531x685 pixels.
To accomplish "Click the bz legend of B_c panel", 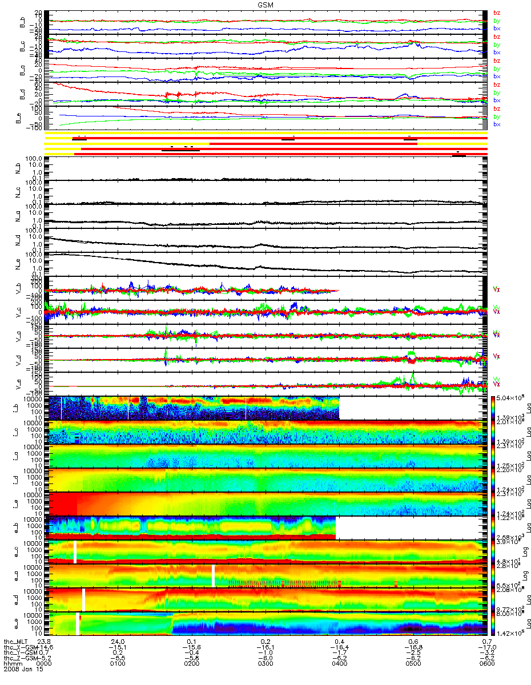I will click(x=497, y=37).
